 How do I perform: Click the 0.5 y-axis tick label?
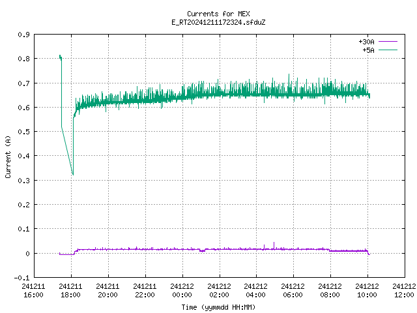pyautogui.click(x=23, y=132)
